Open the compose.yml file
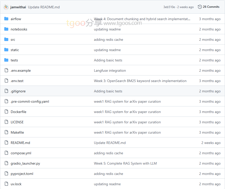225x189 pixels. pyautogui.click(x=21, y=153)
